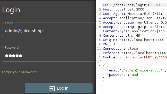Click the Accept header line
The width and height of the screenshot is (167, 94).
tap(135, 18)
